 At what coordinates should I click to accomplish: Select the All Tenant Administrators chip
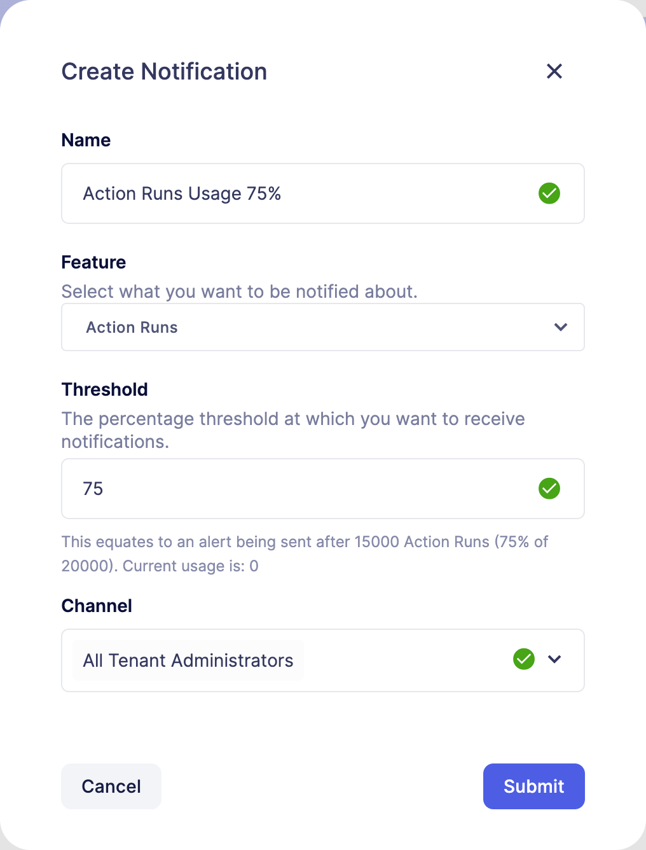pyautogui.click(x=188, y=660)
